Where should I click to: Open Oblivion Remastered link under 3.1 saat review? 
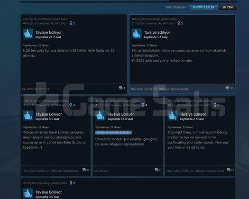pyautogui.click(x=51, y=171)
